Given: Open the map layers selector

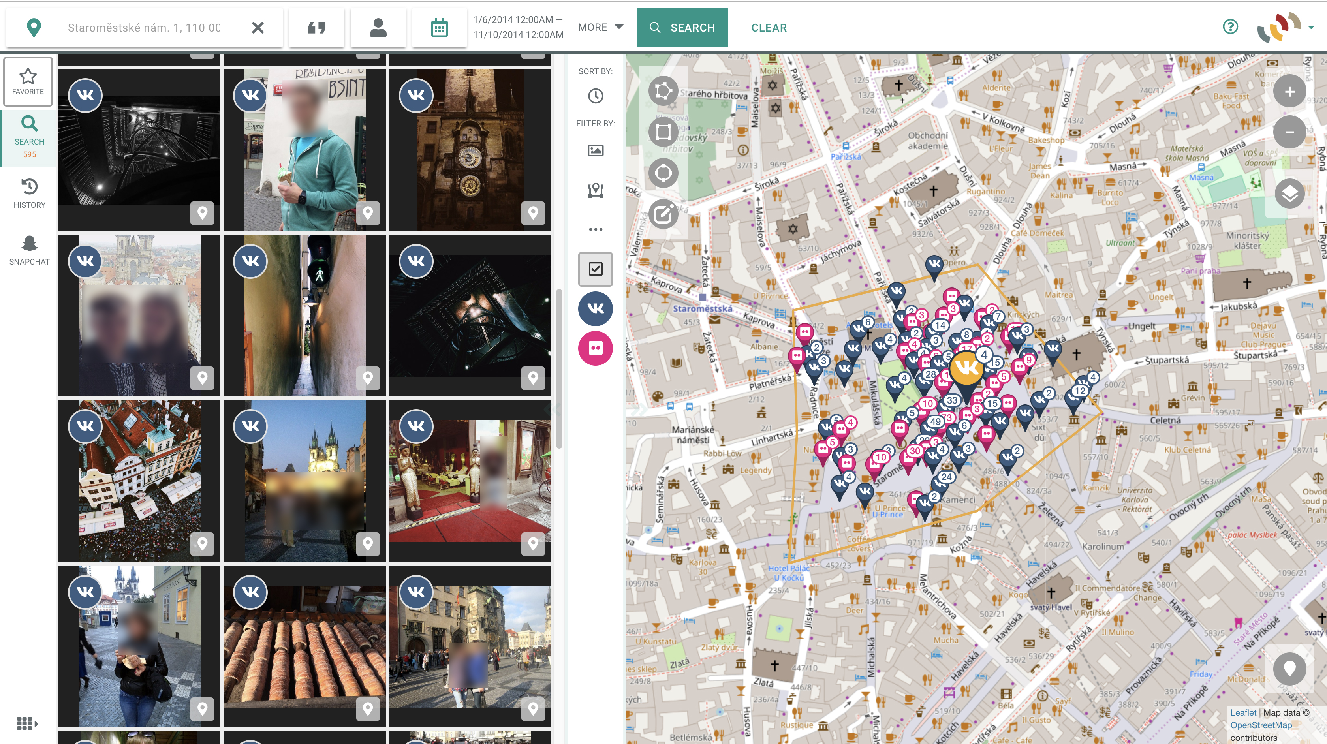Looking at the screenshot, I should point(1289,194).
